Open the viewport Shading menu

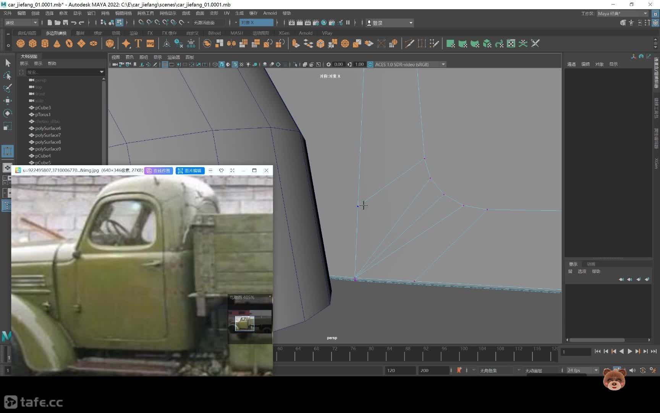point(129,57)
